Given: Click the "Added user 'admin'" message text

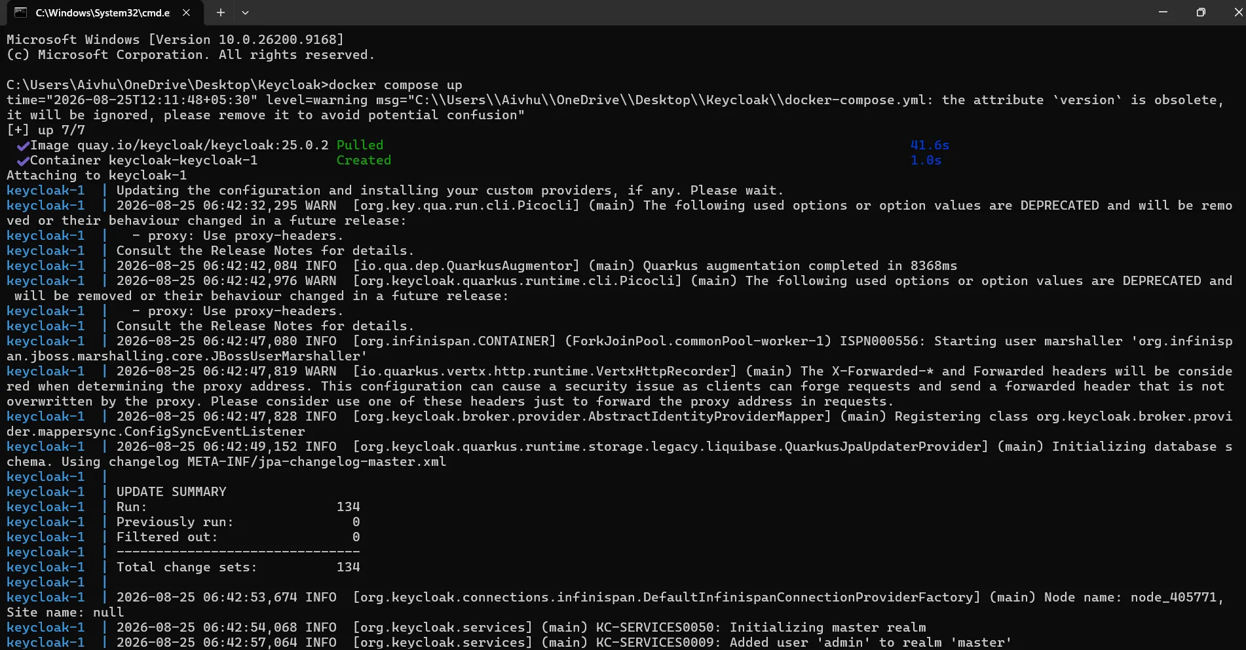Looking at the screenshot, I should pos(800,642).
